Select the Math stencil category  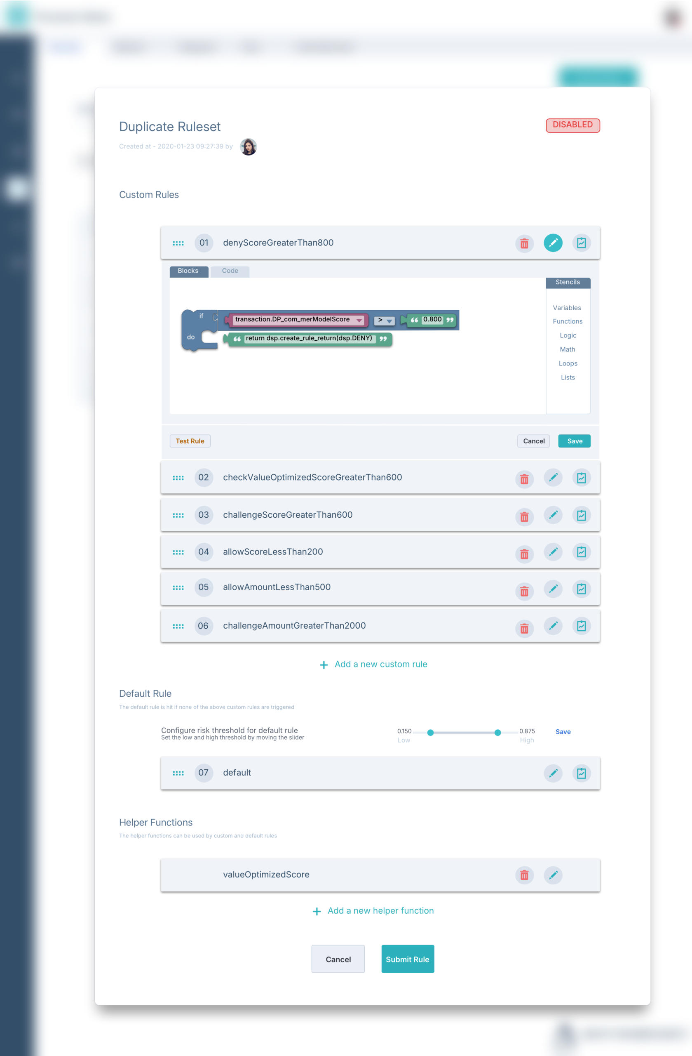coord(568,349)
